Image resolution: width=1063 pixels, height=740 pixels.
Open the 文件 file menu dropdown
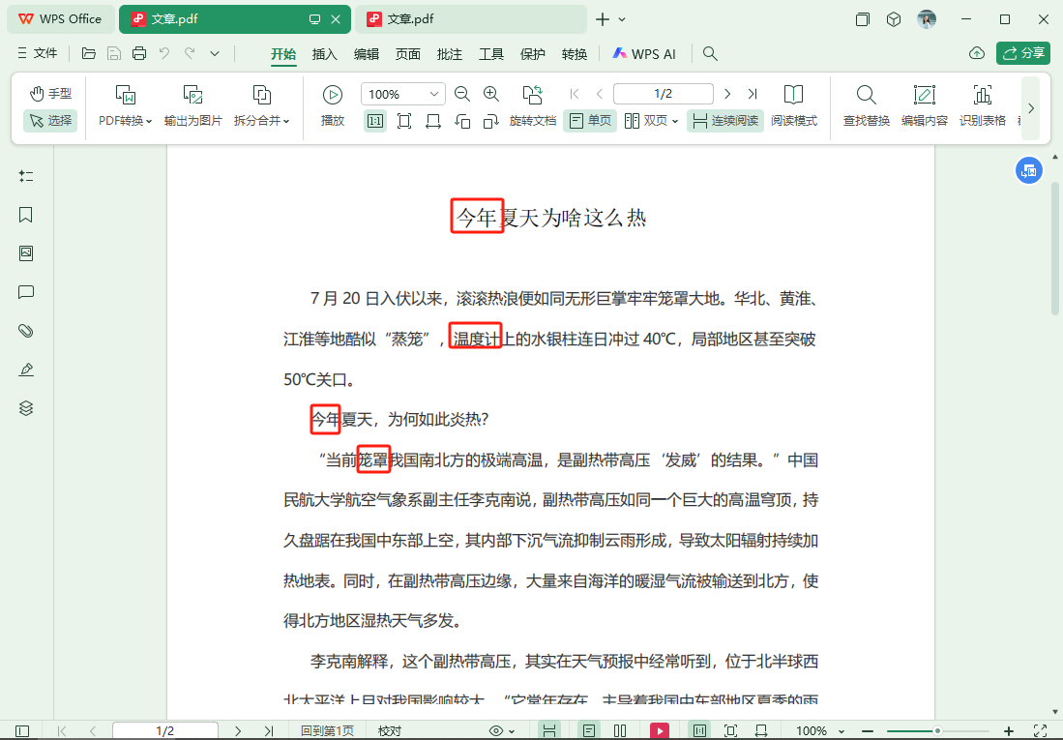click(39, 53)
